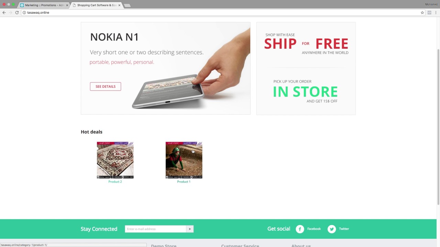
Task: Open a new browser tab
Action: (127, 5)
